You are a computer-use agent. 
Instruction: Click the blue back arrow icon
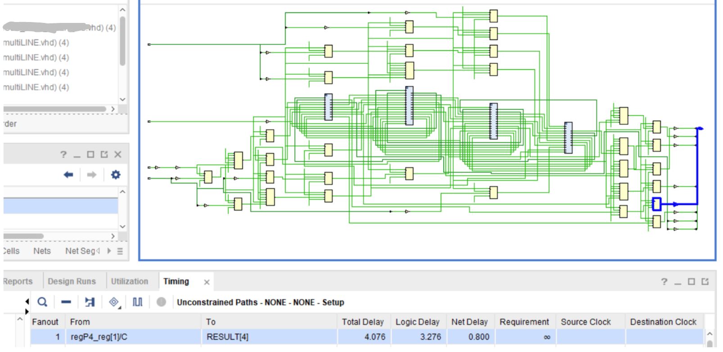pyautogui.click(x=68, y=174)
